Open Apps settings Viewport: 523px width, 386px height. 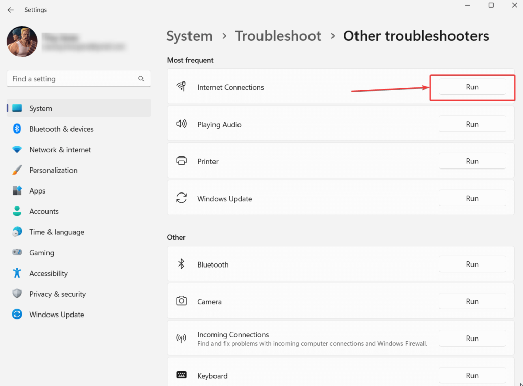[x=79, y=191]
